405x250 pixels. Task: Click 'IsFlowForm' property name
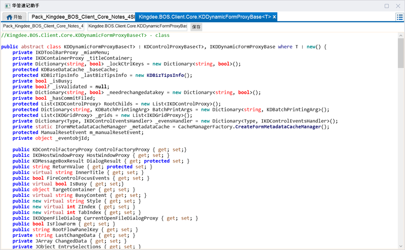click(61, 224)
